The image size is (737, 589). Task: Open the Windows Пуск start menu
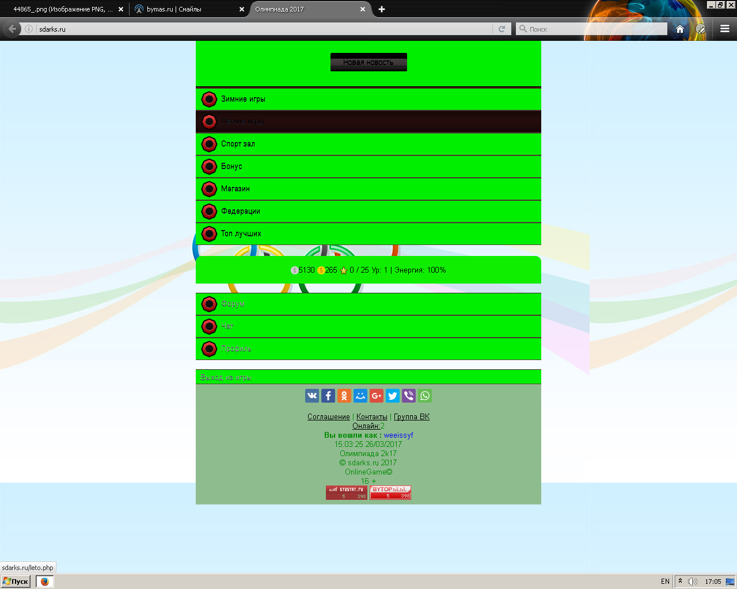[x=16, y=582]
